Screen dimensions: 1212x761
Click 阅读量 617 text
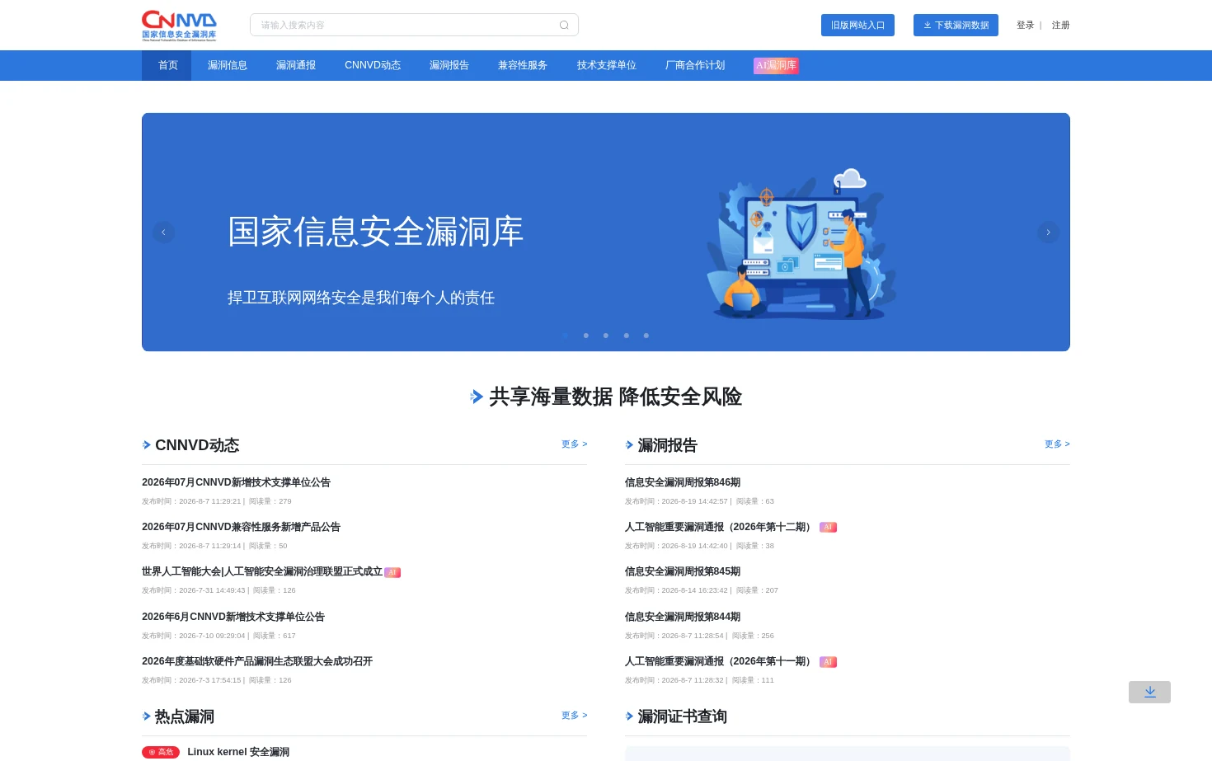[275, 636]
